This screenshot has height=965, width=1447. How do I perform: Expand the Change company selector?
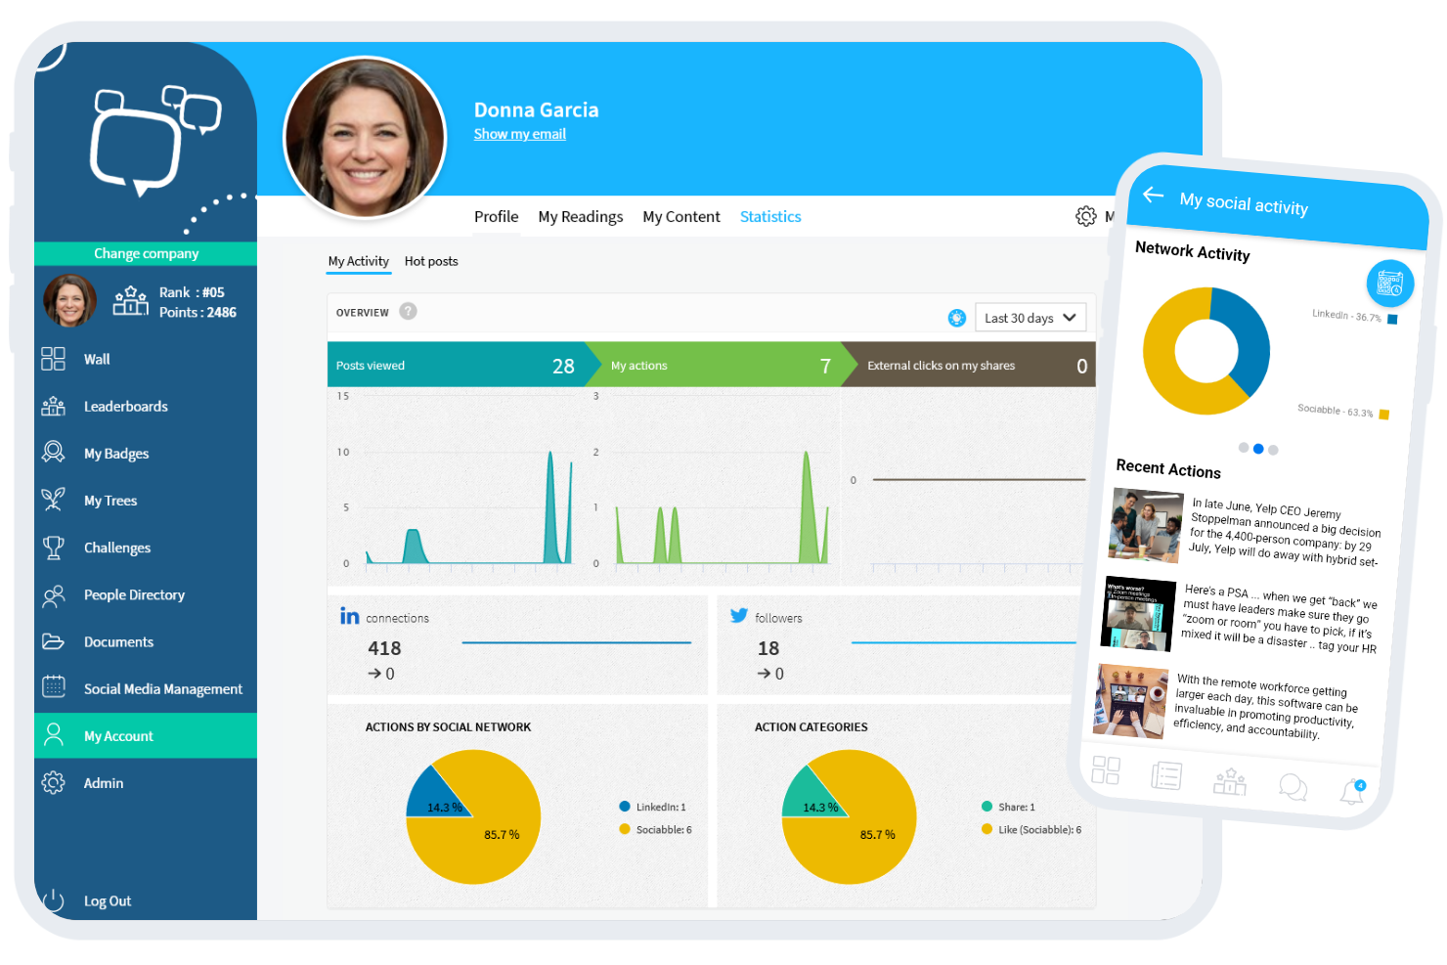pyautogui.click(x=145, y=253)
